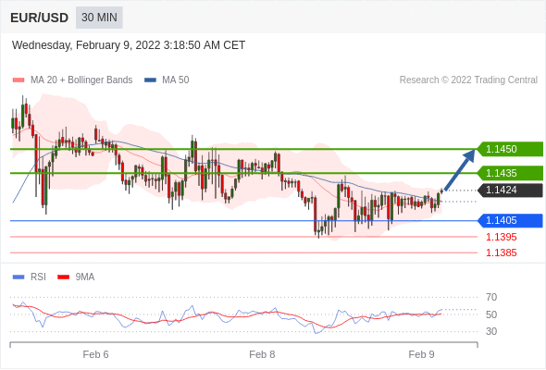Click the red 1.1385 support level
Screen dimensions: 546x370
click(x=501, y=253)
